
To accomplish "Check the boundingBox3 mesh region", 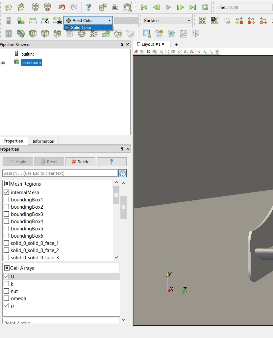I will (6, 214).
